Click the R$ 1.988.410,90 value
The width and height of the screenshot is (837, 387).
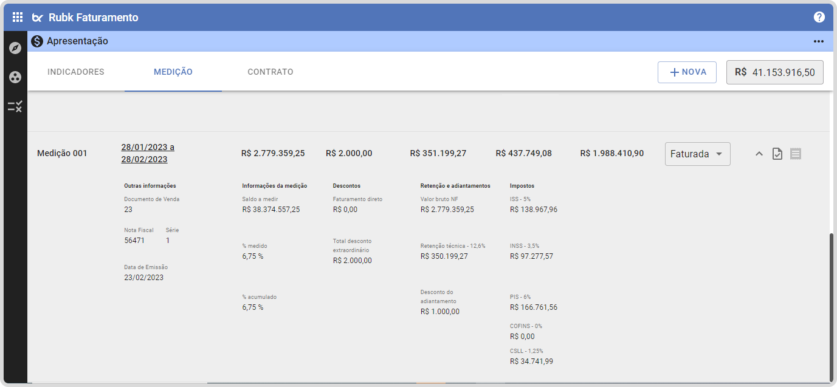(612, 153)
